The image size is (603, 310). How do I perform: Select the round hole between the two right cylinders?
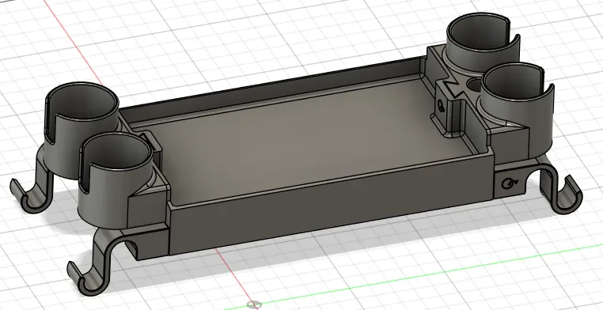tap(474, 85)
